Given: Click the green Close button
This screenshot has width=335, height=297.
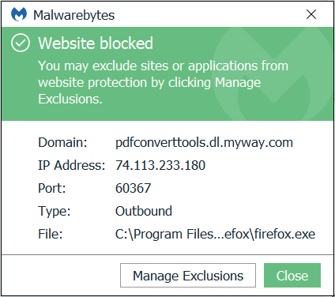Looking at the screenshot, I should pos(292,276).
